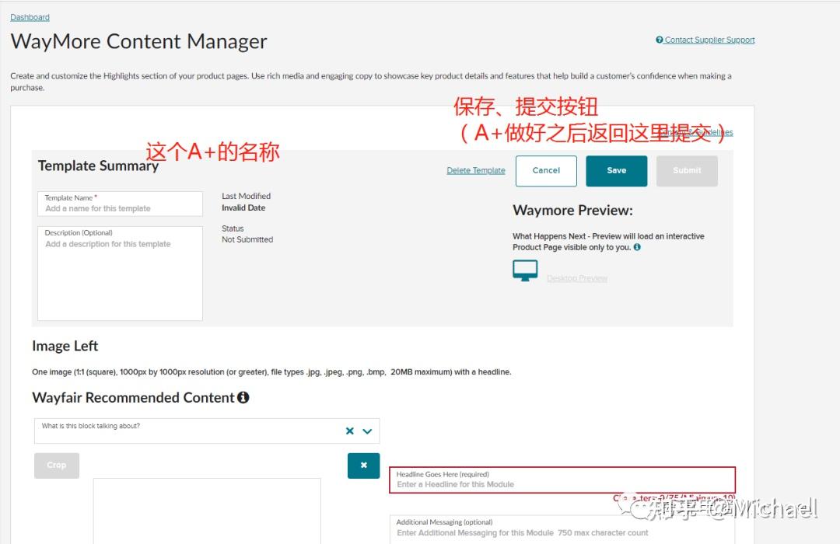Clear the block topic selection with X
This screenshot has height=544, width=840.
[350, 431]
